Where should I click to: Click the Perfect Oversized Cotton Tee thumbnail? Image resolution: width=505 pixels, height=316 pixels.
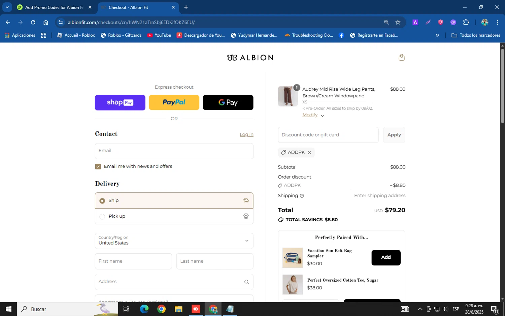coord(293,284)
